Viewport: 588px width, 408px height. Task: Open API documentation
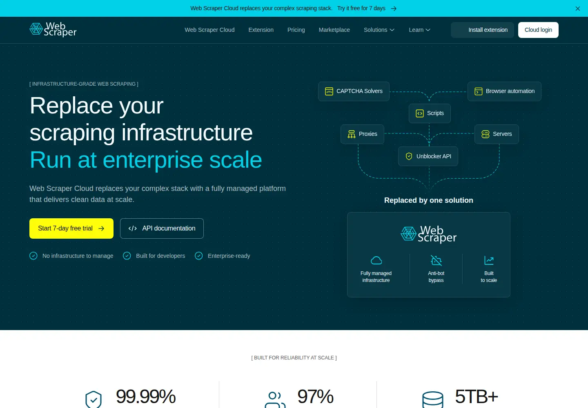[162, 228]
